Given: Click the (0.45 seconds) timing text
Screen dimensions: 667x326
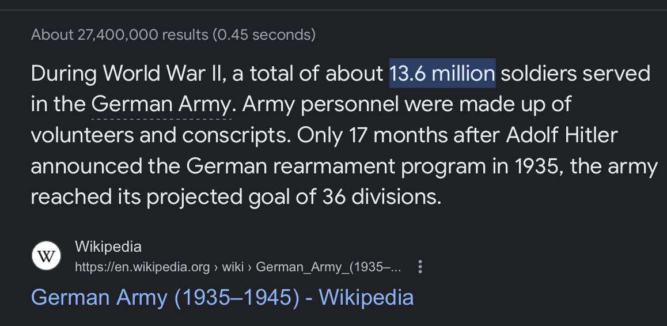Looking at the screenshot, I should tap(264, 35).
